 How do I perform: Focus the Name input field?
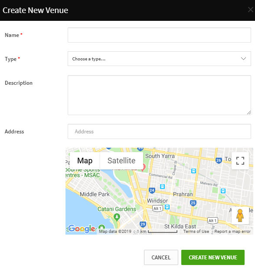coord(159,35)
